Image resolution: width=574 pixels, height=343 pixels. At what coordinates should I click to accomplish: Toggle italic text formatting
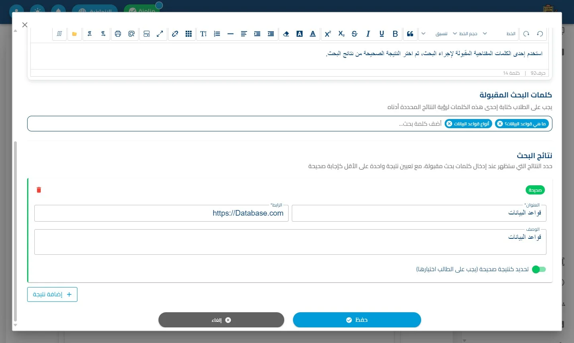tap(368, 34)
